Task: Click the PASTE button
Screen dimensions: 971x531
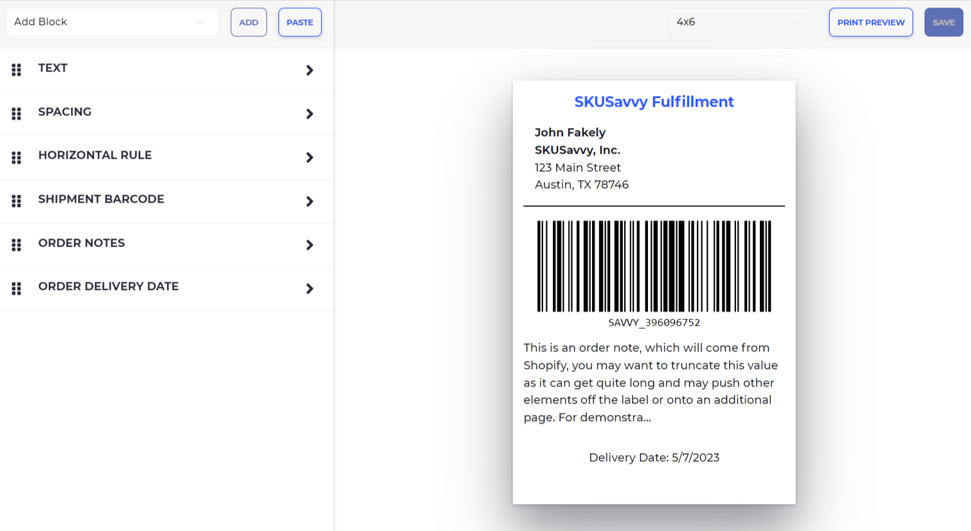Action: [300, 22]
